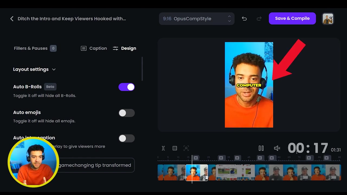
Task: Switch to the Caption tab
Action: [94, 48]
